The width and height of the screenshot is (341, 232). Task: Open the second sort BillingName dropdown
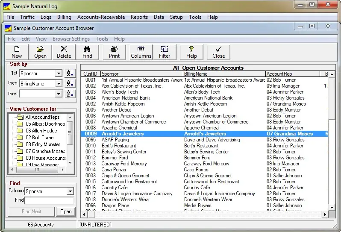(59, 84)
